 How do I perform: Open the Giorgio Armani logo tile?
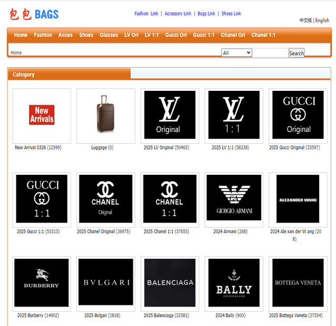pos(234,199)
